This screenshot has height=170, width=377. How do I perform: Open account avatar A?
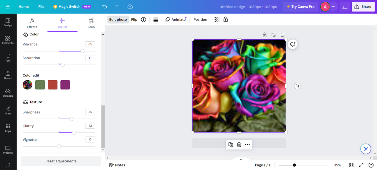click(325, 6)
